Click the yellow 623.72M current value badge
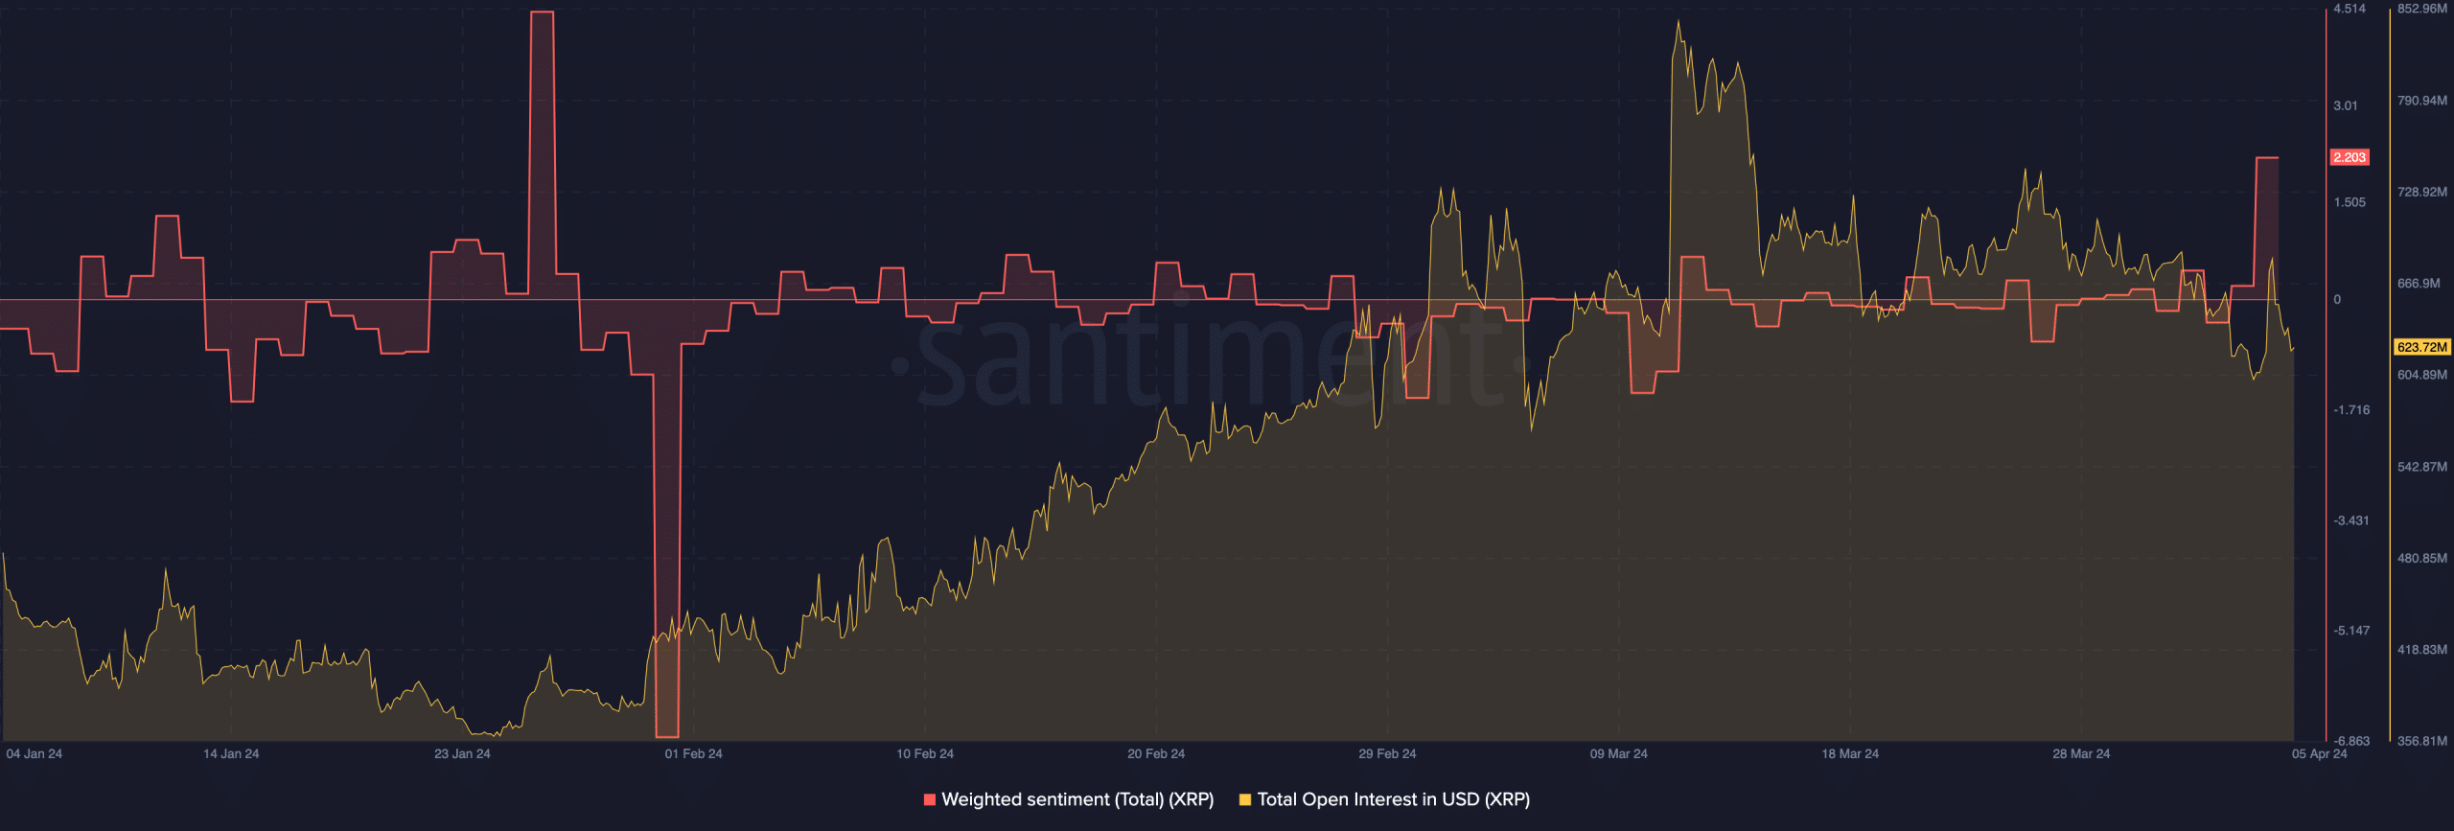 [2421, 347]
